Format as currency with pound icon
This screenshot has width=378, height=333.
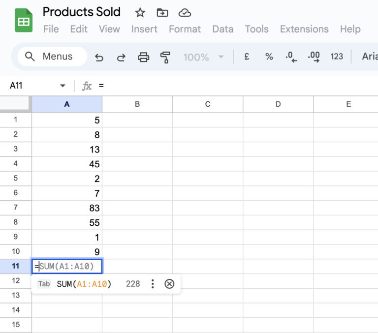pos(247,57)
